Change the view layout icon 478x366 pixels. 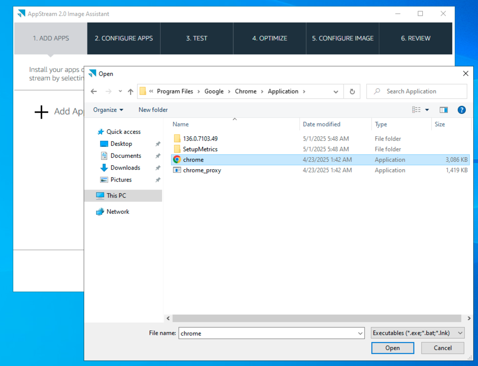417,110
